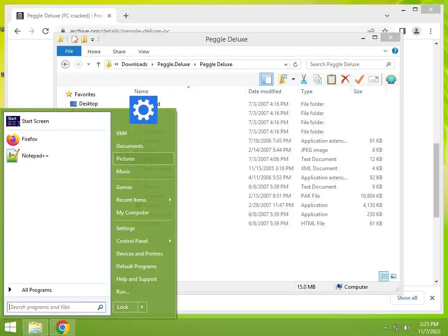Click Peggle.Deluxe in the address breadcrumb
The image size is (448, 336).
(174, 64)
